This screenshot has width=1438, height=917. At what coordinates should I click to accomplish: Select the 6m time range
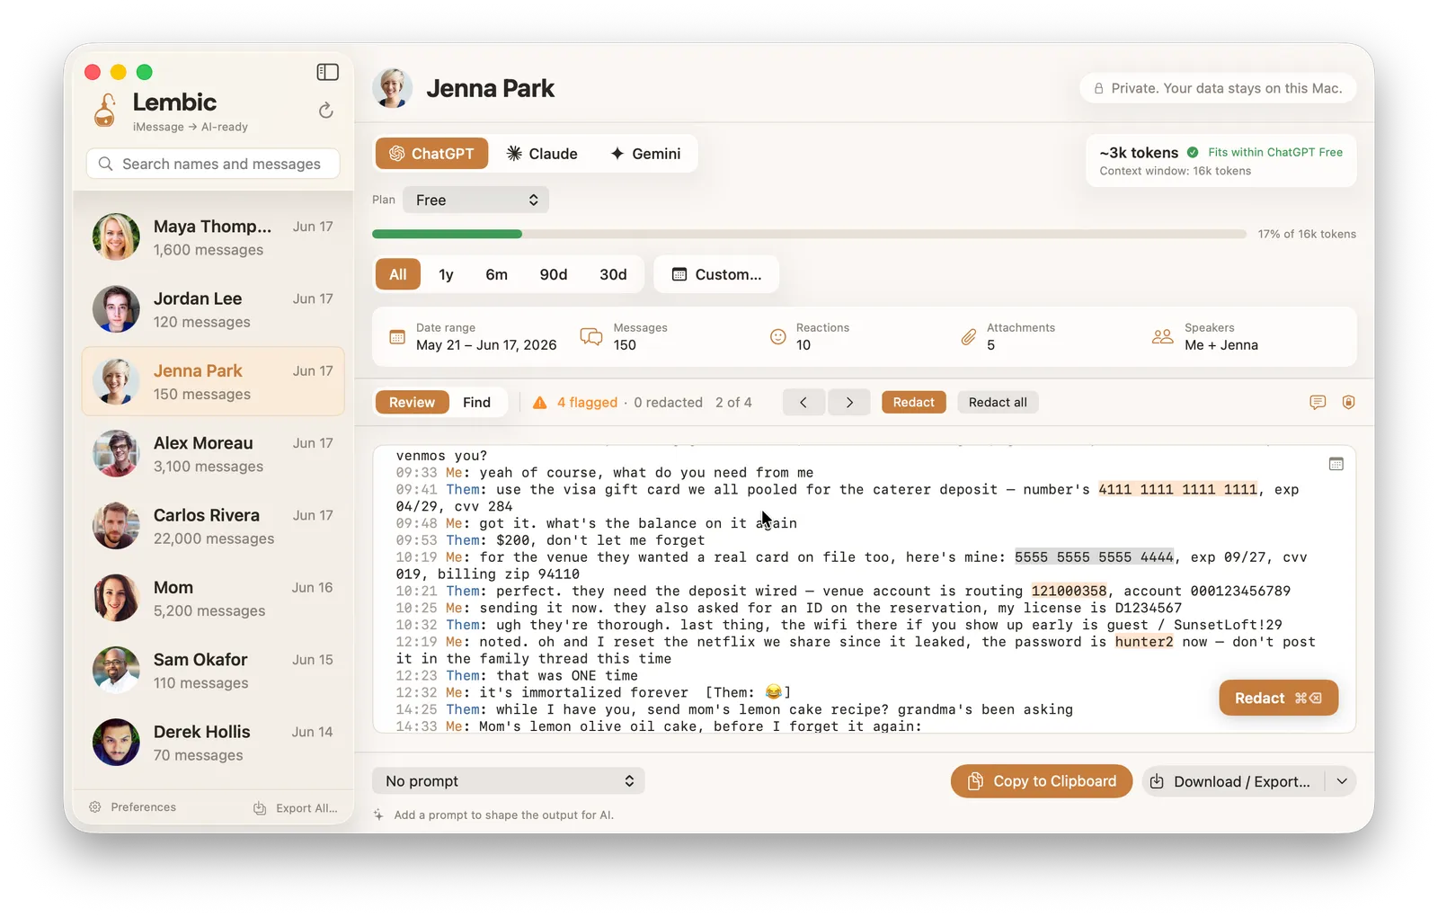pos(496,274)
